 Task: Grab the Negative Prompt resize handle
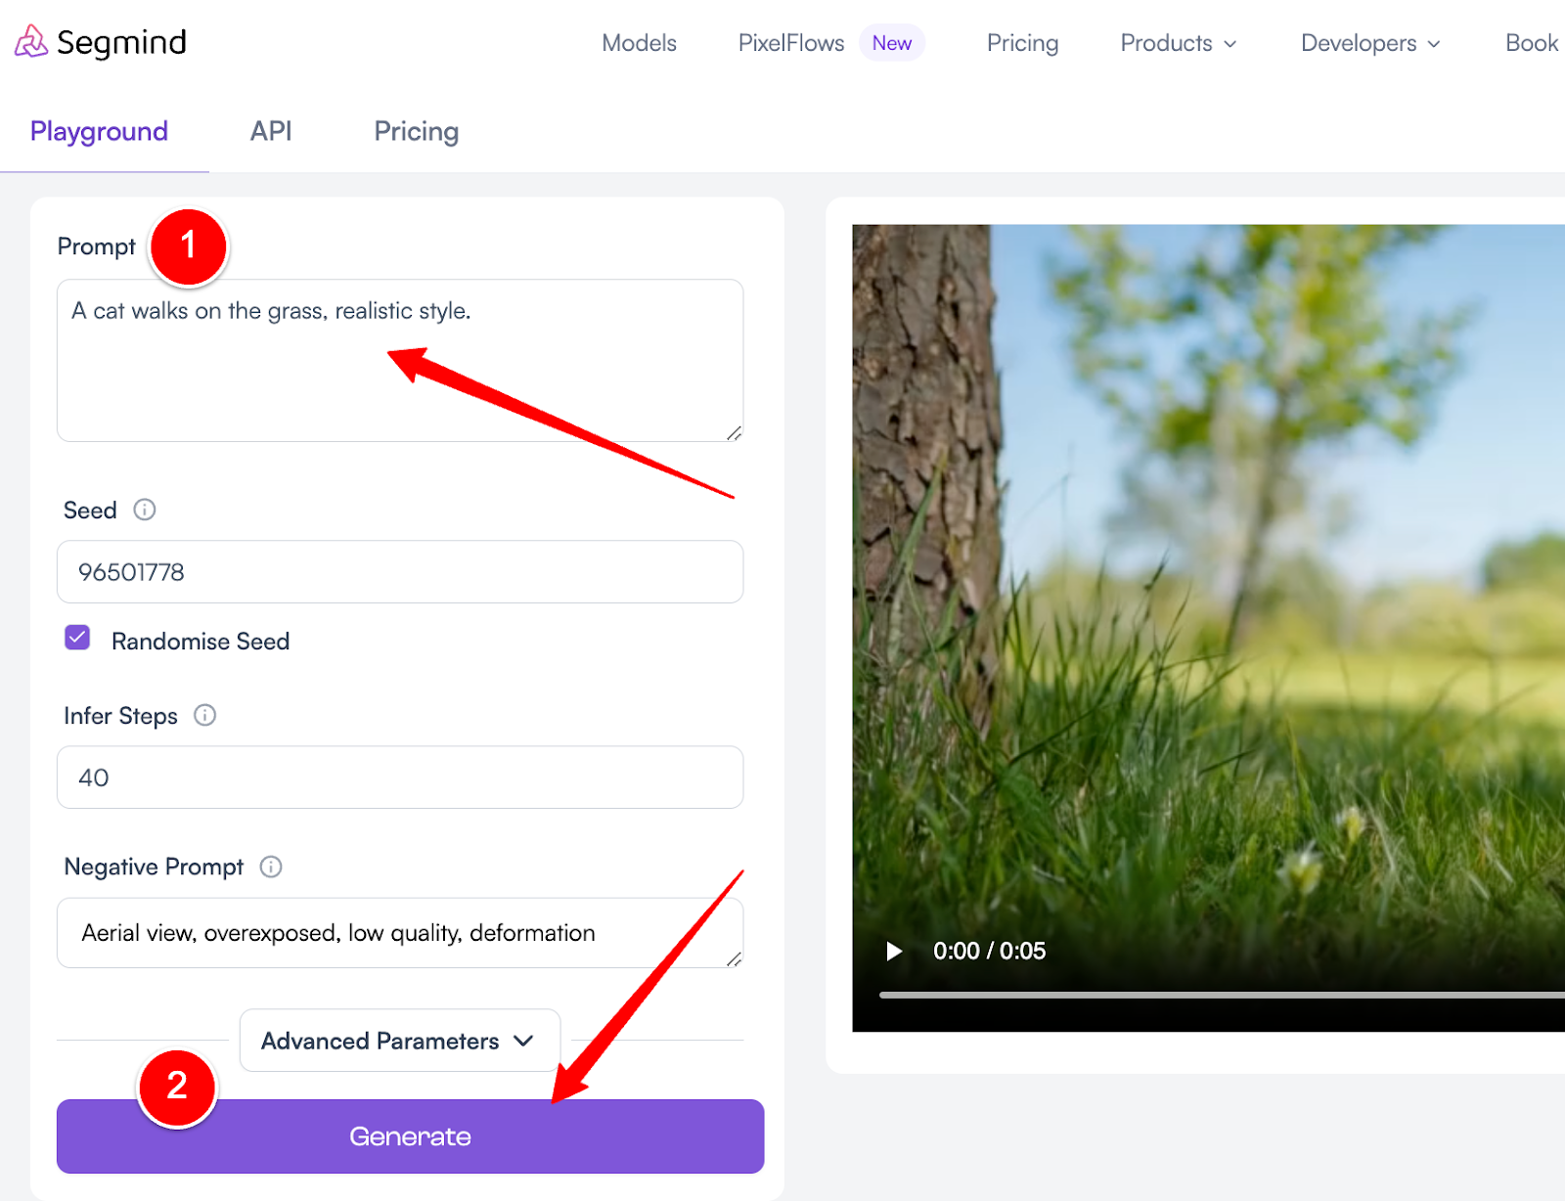click(734, 959)
